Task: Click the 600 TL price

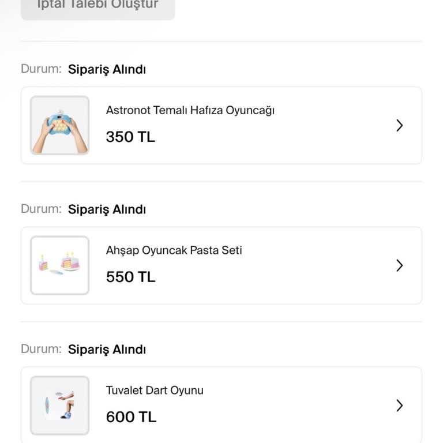Action: point(131,417)
